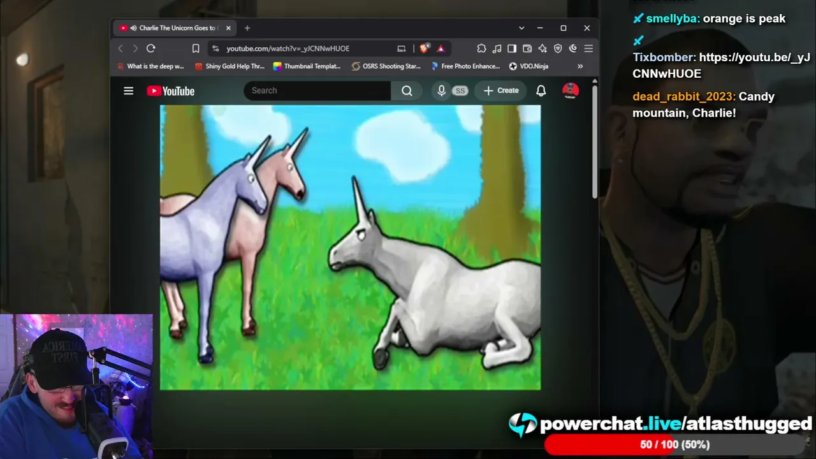Open the extensions puzzle-piece icon
This screenshot has width=816, height=459.
click(x=481, y=48)
